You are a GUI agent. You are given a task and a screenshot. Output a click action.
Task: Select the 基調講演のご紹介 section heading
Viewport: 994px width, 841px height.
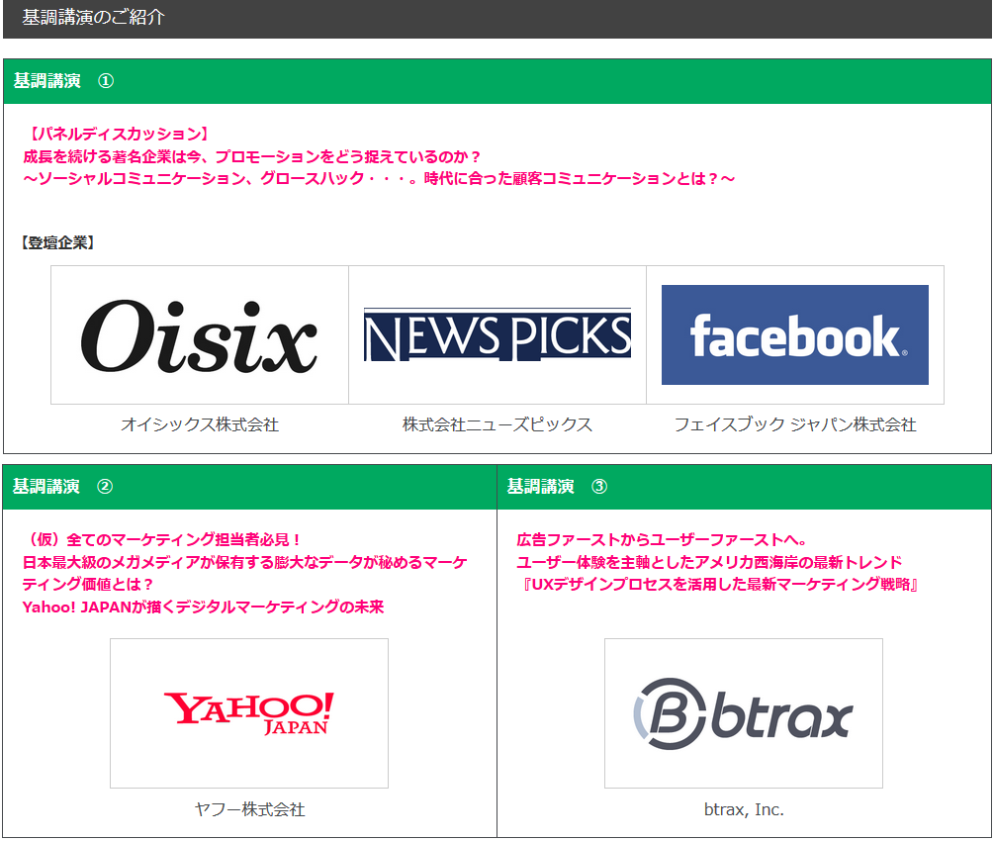point(93,17)
